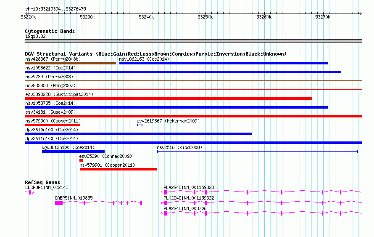Screen dimensions: 374x237
Task: Open nsv833853 (Wong2007) variant label
Action: tap(50, 85)
